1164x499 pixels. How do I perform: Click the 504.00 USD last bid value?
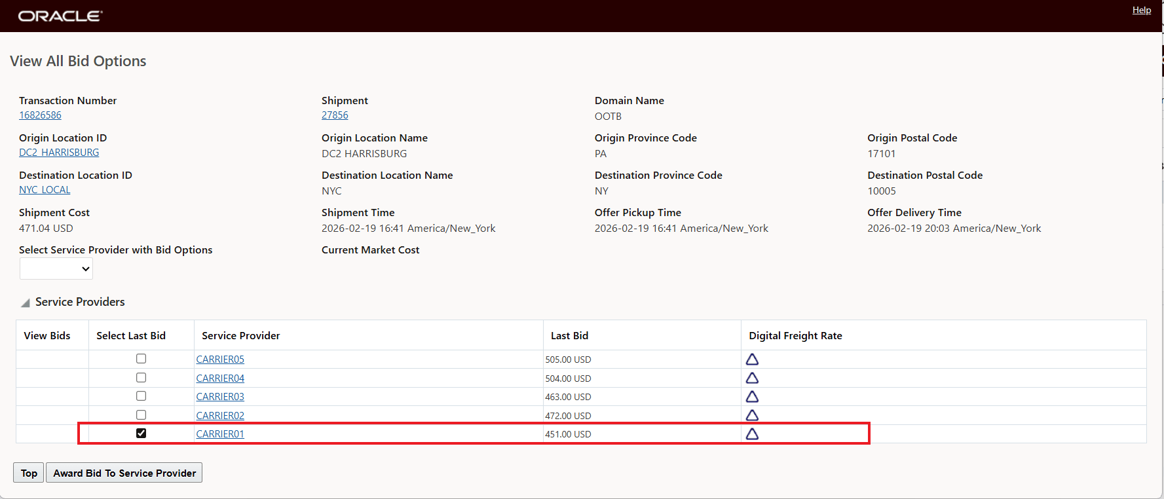tap(568, 379)
